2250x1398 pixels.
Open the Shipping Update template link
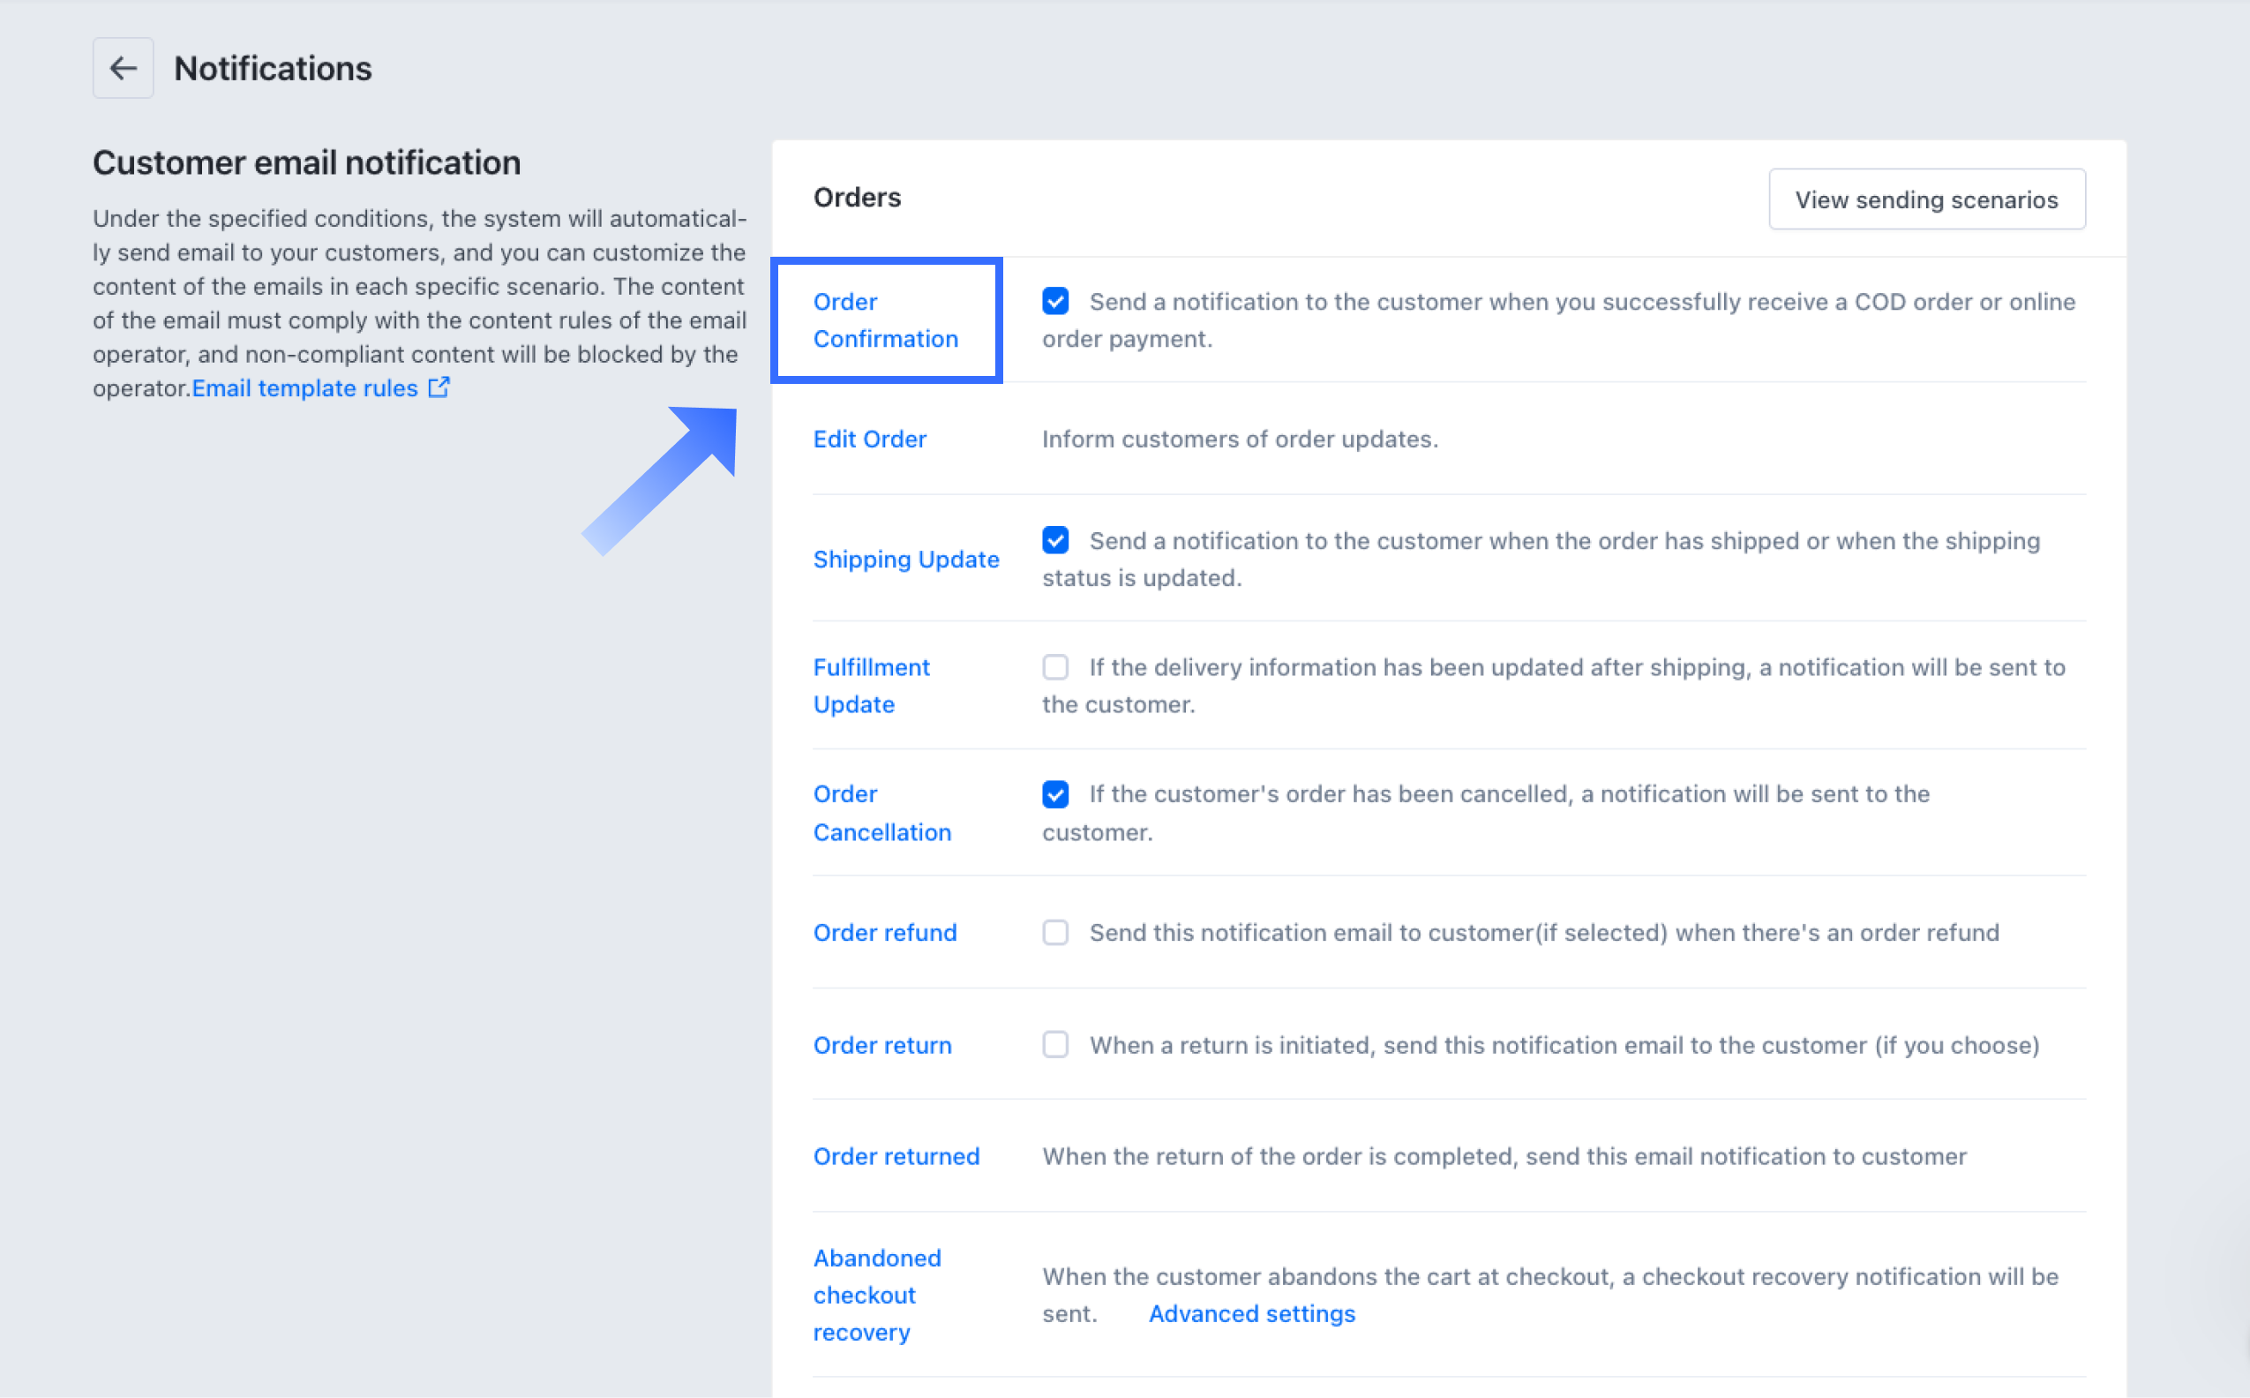pyautogui.click(x=906, y=559)
